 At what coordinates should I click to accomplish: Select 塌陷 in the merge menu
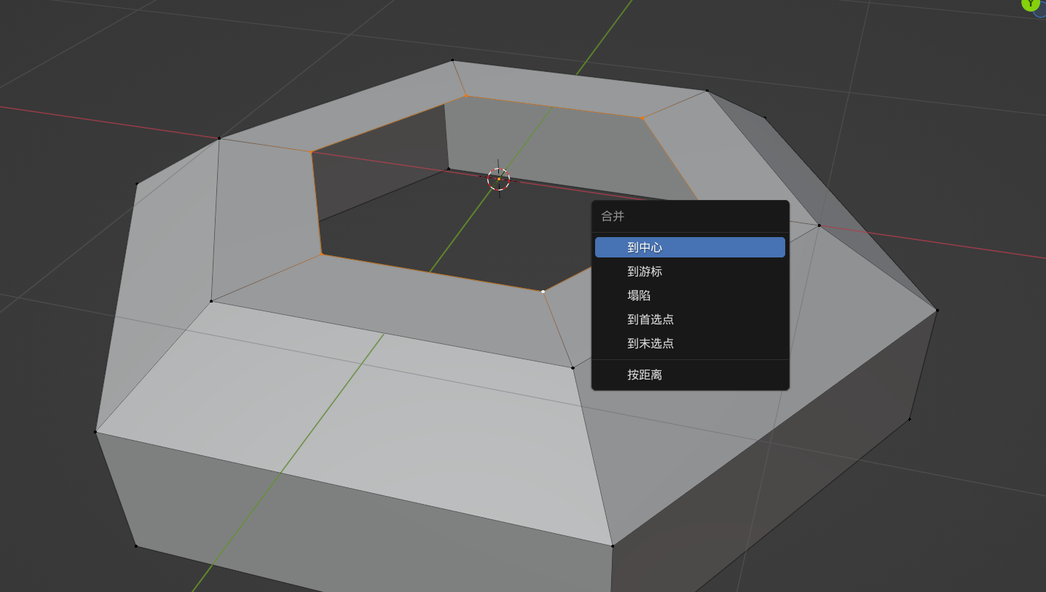pyautogui.click(x=690, y=295)
